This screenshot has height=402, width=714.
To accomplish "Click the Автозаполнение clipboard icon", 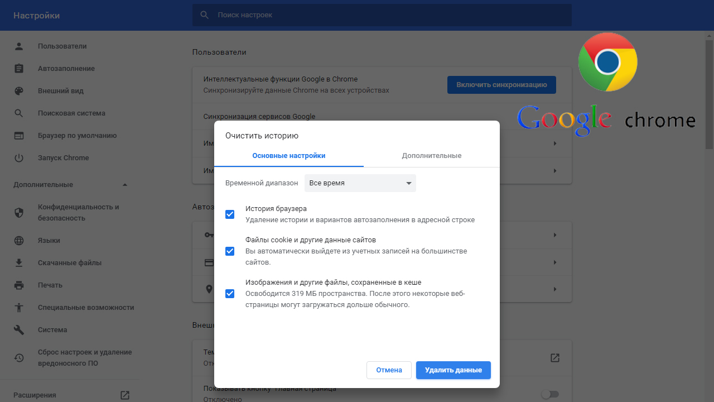I will point(19,69).
